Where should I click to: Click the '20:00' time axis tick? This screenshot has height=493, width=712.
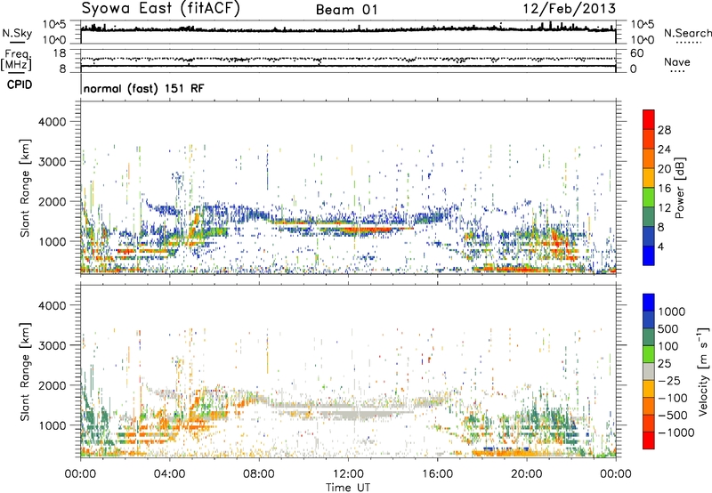coord(526,473)
